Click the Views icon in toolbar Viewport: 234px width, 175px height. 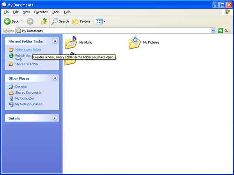[x=99, y=21]
